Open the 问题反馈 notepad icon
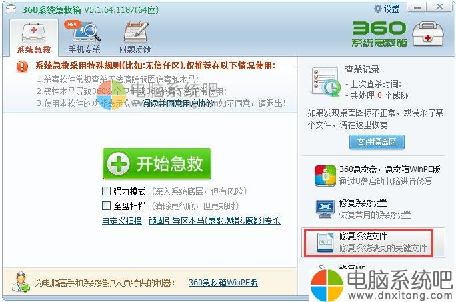The width and height of the screenshot is (456, 302). tap(135, 33)
